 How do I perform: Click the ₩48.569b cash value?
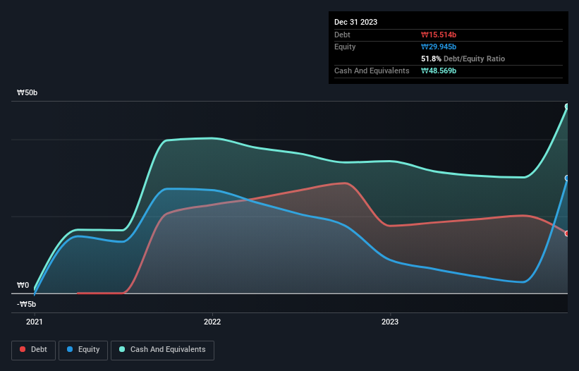click(x=439, y=71)
